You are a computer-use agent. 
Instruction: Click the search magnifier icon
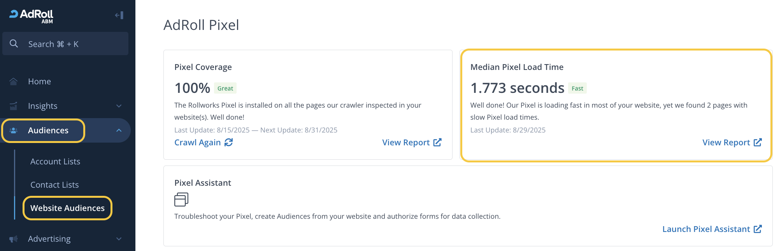click(x=14, y=44)
